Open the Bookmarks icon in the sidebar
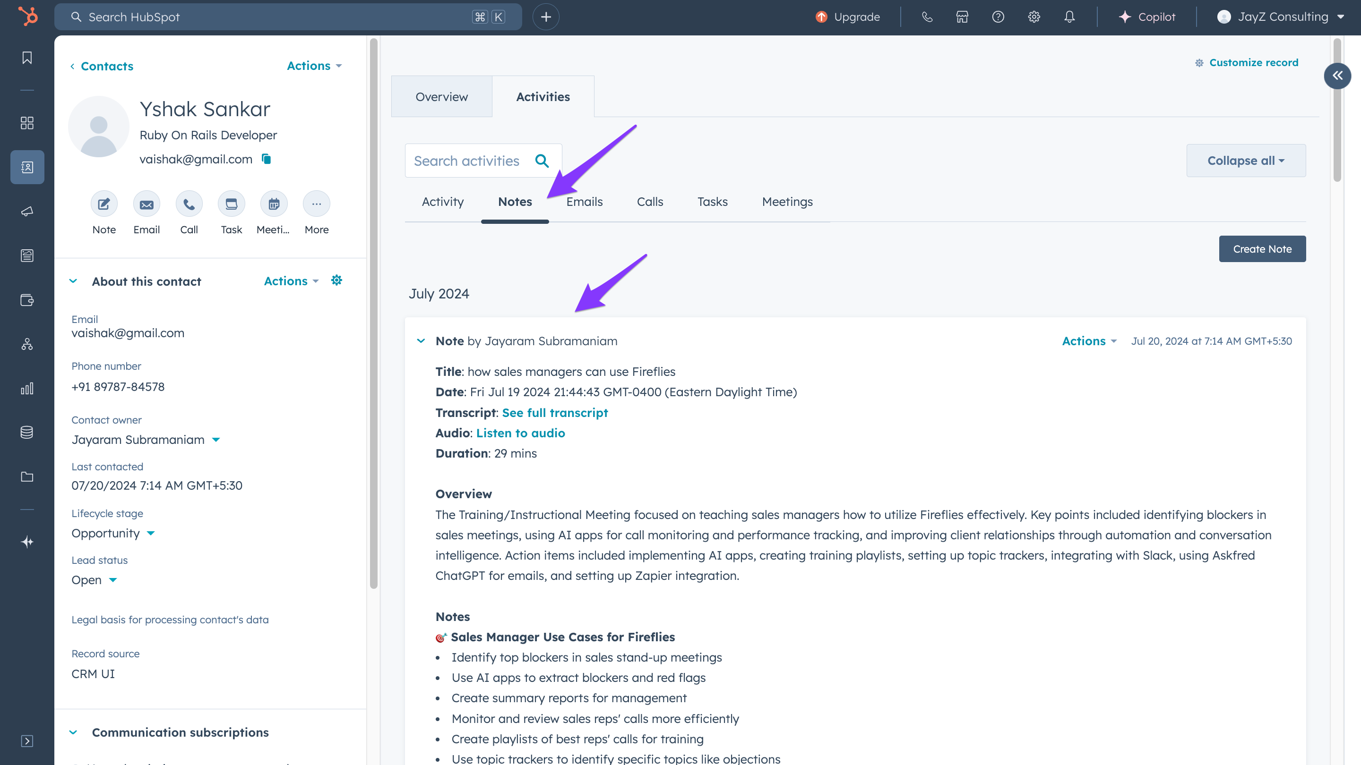Image resolution: width=1361 pixels, height=765 pixels. coord(27,58)
